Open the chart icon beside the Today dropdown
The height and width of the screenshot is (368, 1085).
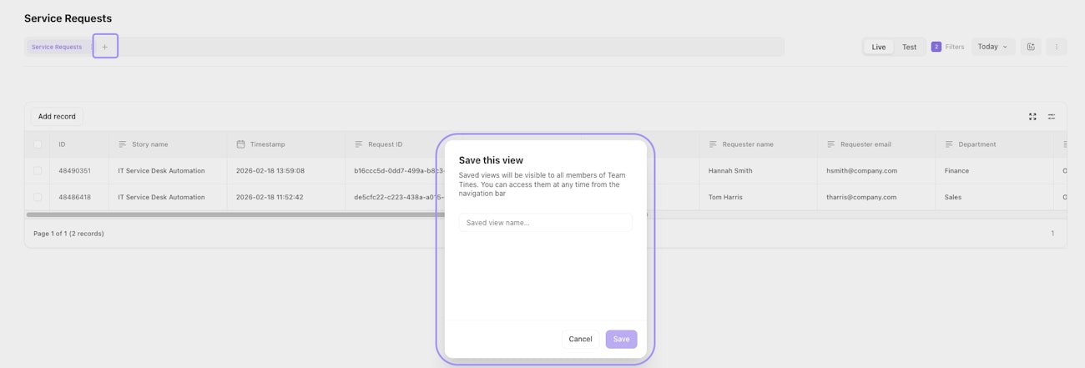(1031, 47)
